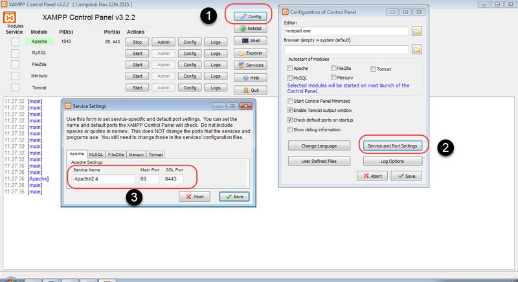Screen dimensions: 518x282
Task: Open Log Options
Action: 392,161
